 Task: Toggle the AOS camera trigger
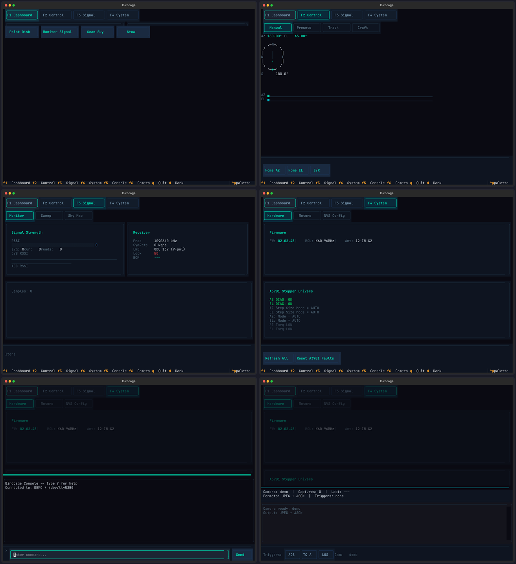(291, 555)
